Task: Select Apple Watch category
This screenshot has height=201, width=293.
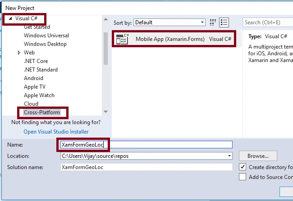Action: pos(39,95)
